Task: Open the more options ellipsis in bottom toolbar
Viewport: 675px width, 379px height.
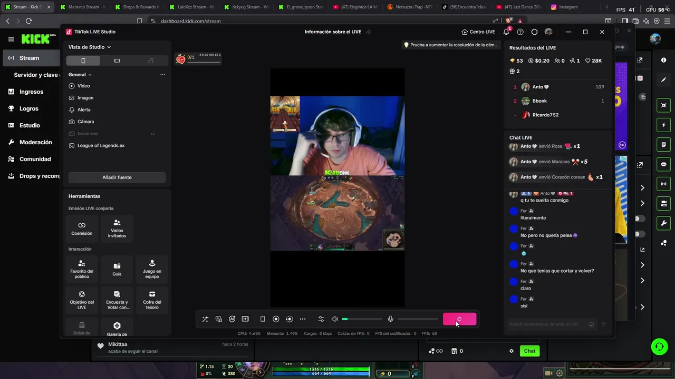Action: click(x=302, y=319)
